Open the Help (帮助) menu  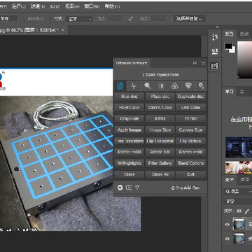pyautogui.click(x=113, y=6)
